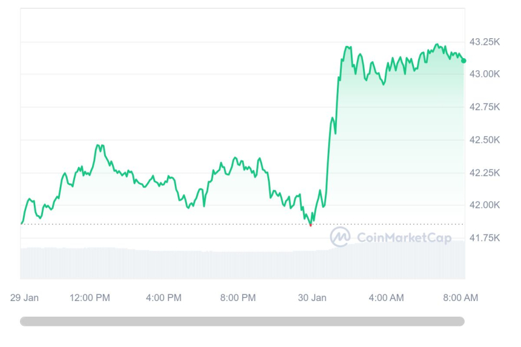Screen dimensions: 521x347
Task: Click the 43.25K price axis label
Action: pos(485,42)
